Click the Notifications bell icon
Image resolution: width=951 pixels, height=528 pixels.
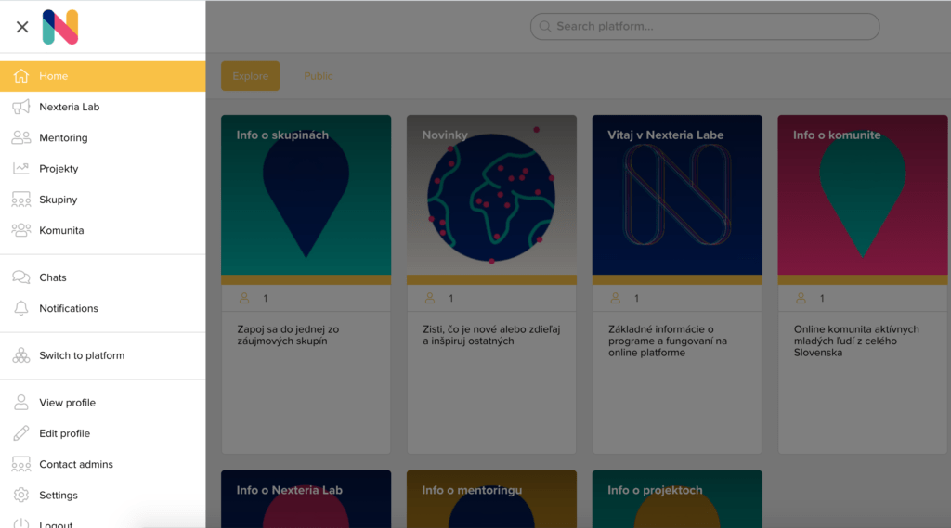[20, 308]
